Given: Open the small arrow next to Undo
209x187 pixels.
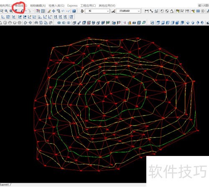Looking at the screenshot, I should coord(26,11).
